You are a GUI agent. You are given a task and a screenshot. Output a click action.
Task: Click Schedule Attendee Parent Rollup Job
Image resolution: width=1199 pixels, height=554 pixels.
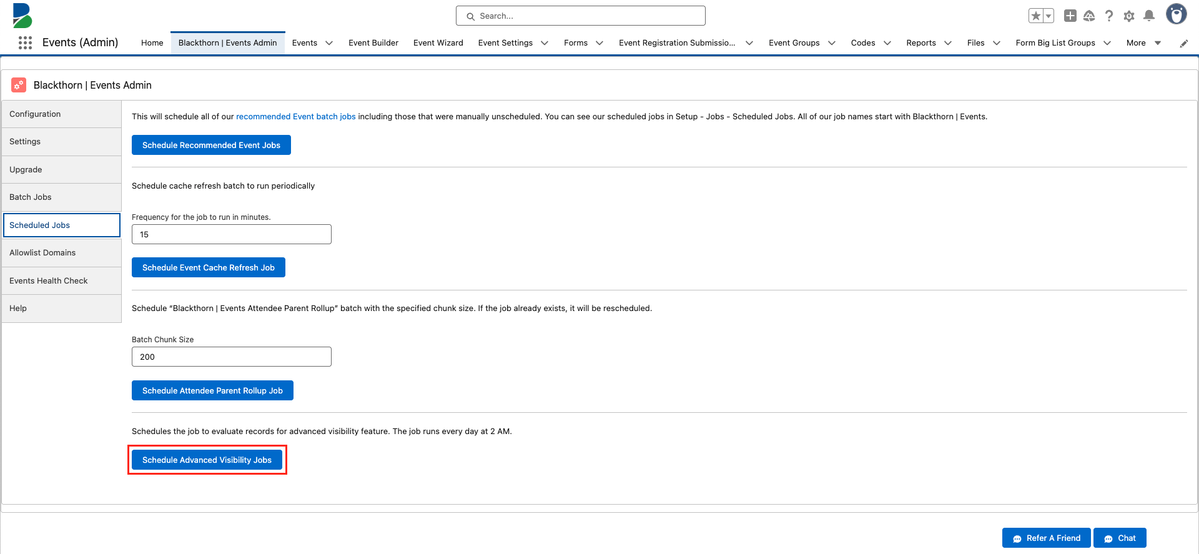(212, 390)
